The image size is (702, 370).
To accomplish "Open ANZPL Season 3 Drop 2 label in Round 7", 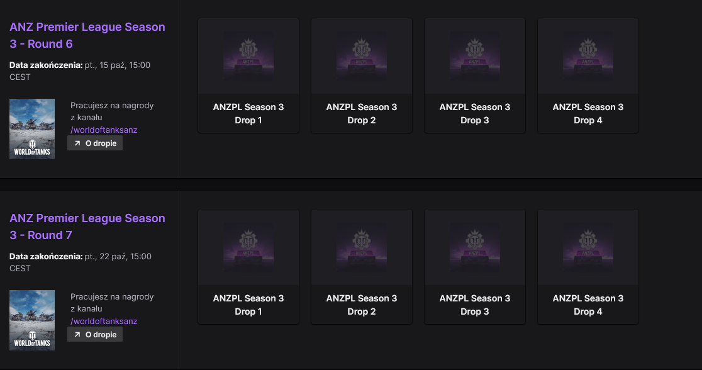I will 362,305.
